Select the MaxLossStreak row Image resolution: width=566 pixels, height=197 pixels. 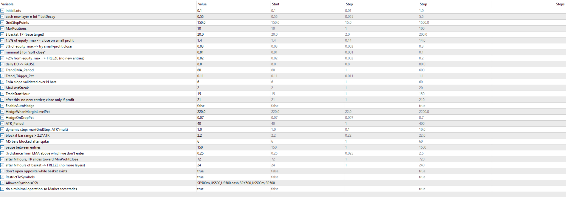tap(283, 88)
